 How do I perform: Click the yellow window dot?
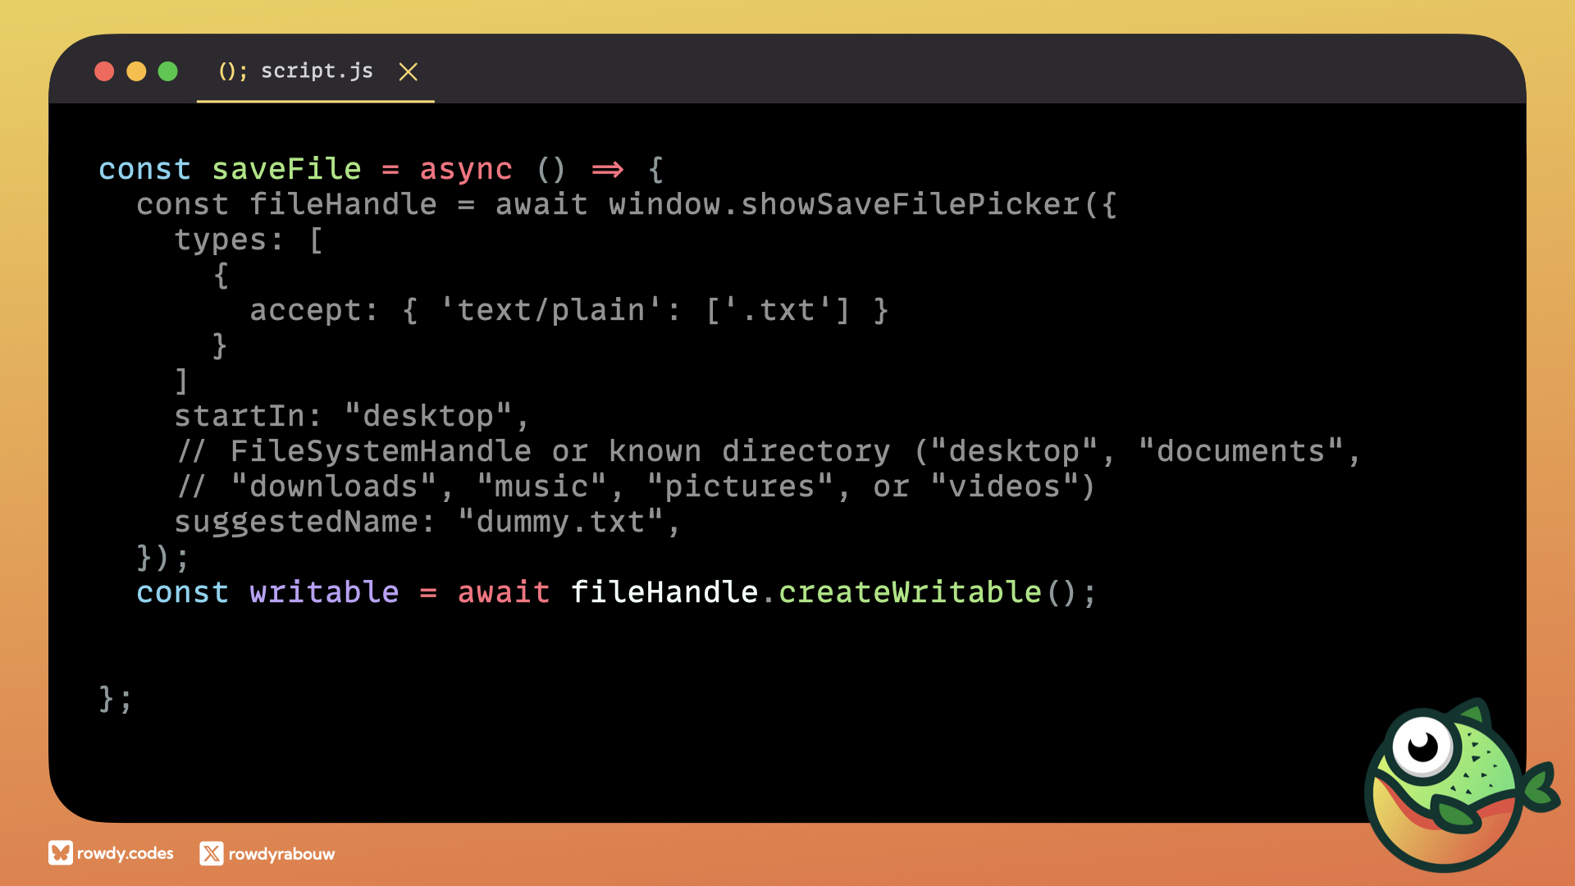(x=136, y=71)
